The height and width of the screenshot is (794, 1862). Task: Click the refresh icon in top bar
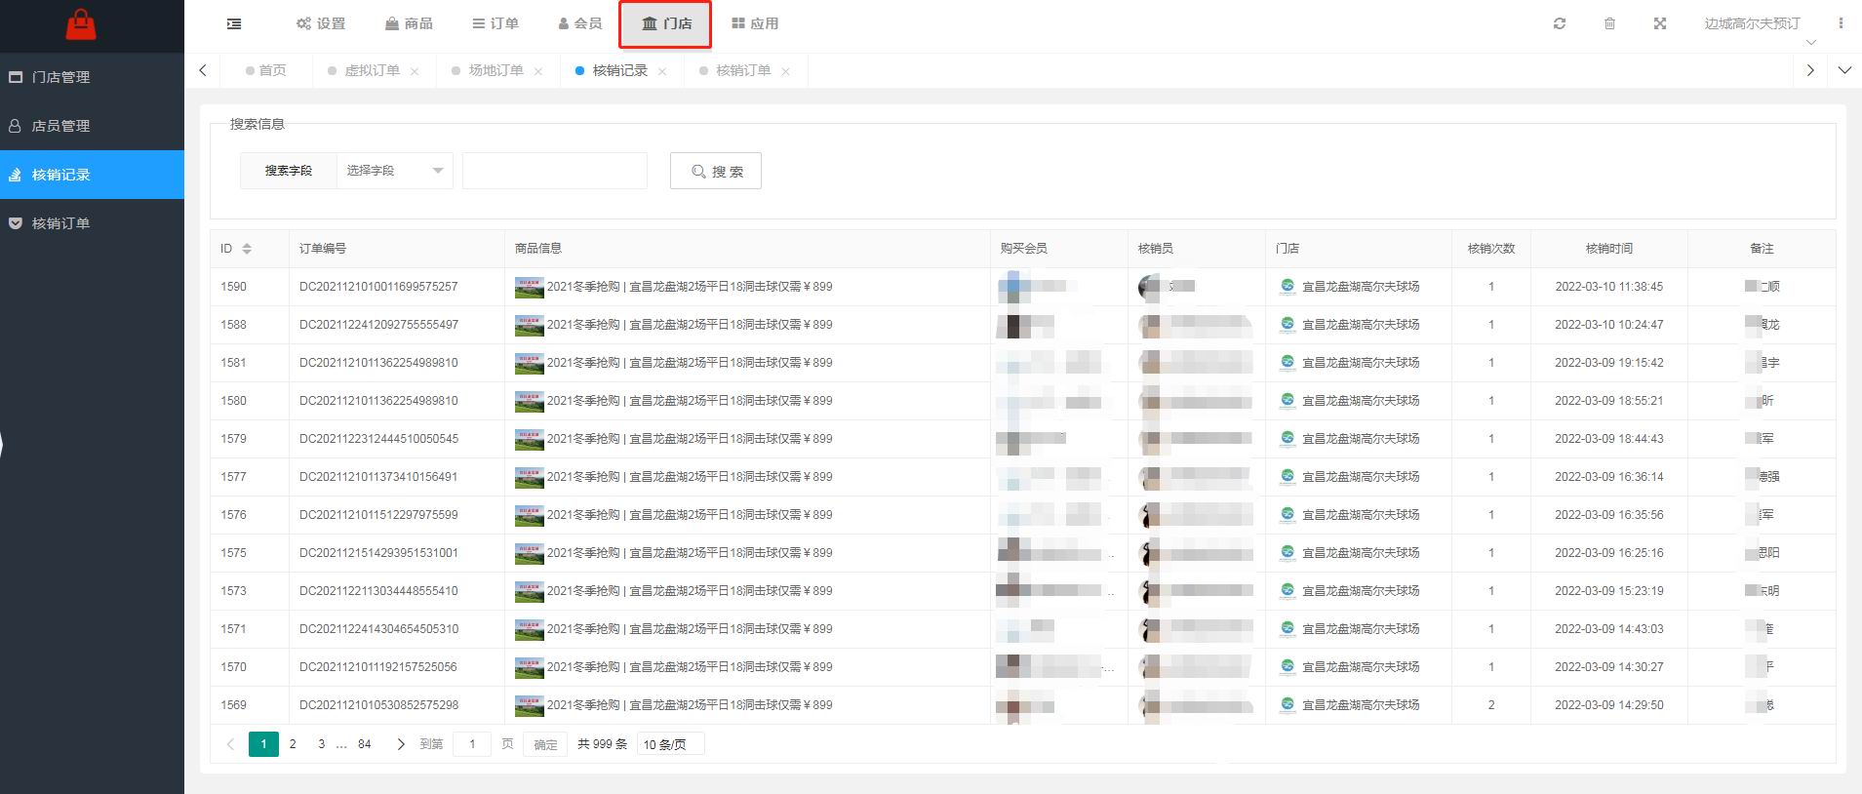1560,23
